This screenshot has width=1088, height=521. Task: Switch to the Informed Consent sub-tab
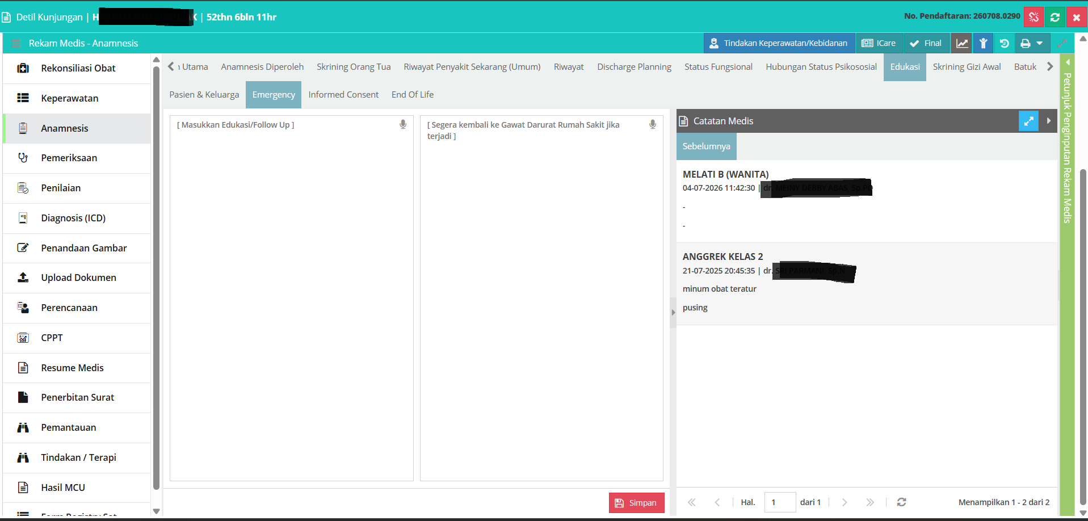pos(343,95)
